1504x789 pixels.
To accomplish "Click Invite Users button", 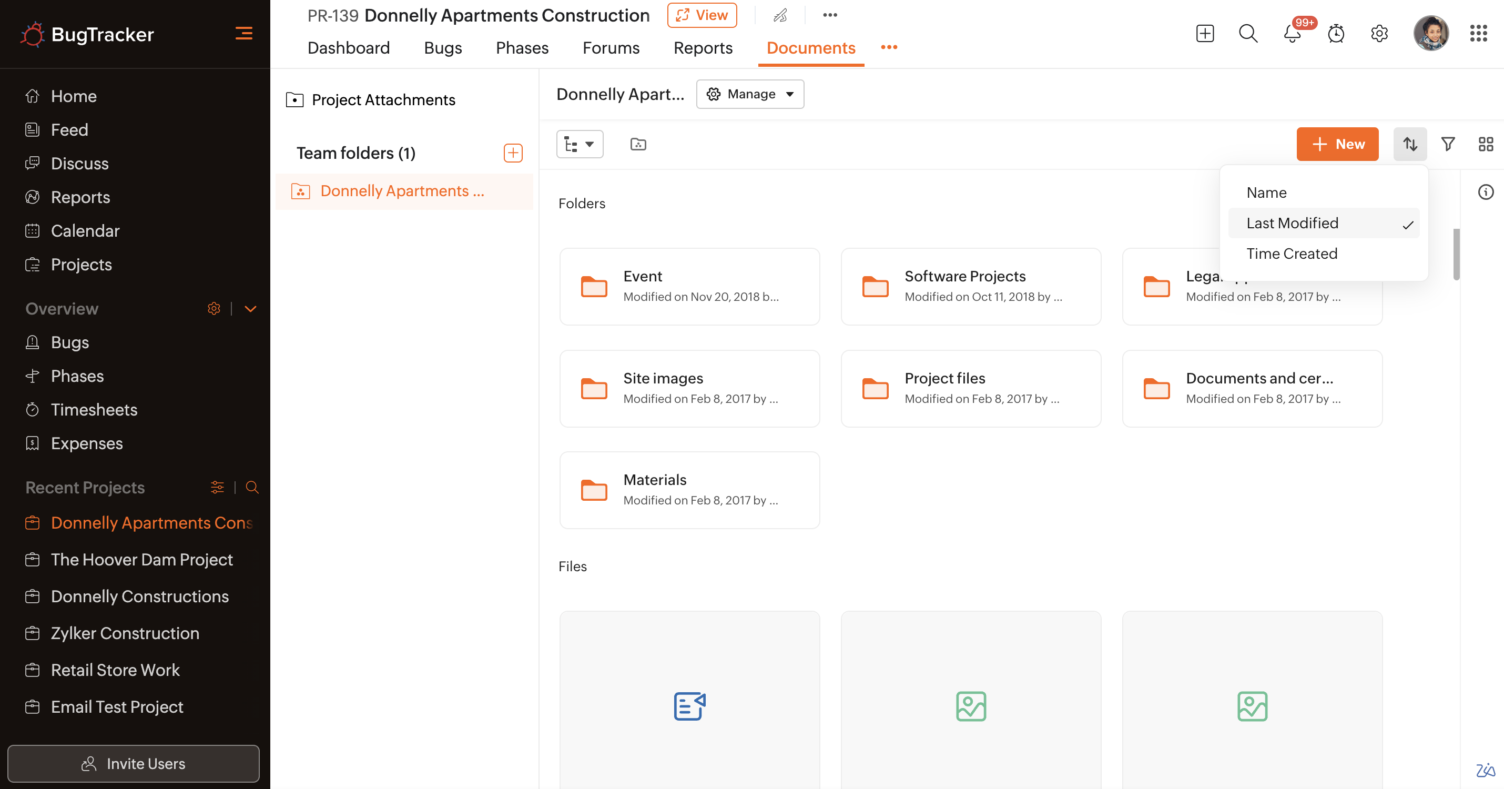I will tap(133, 763).
